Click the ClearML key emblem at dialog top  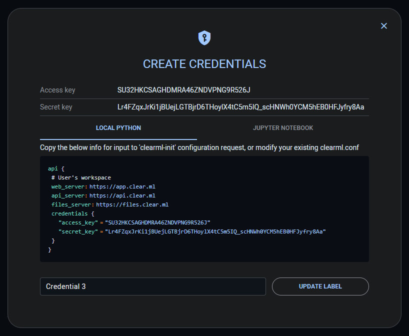click(x=204, y=38)
